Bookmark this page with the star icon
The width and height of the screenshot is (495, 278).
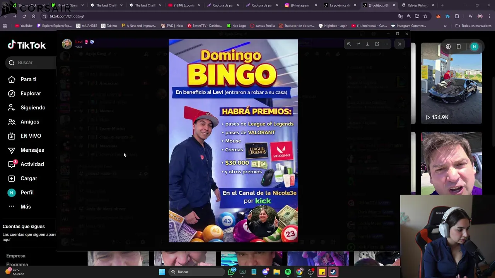(x=425, y=16)
